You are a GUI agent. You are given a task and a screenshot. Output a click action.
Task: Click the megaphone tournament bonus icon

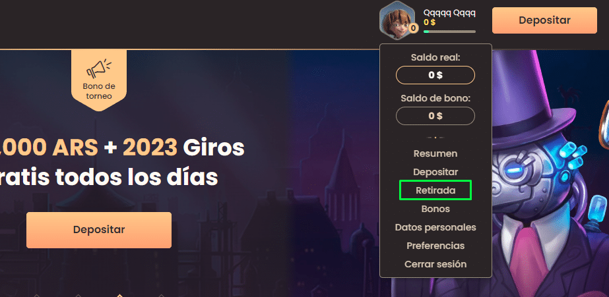tap(99, 68)
